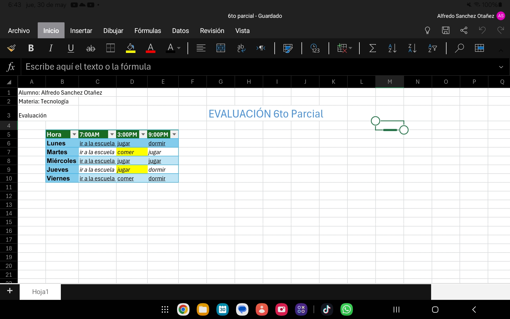Click the wrap text icon

click(x=241, y=48)
